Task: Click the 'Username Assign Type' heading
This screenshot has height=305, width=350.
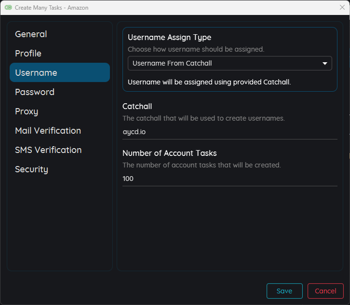Action: pyautogui.click(x=169, y=38)
